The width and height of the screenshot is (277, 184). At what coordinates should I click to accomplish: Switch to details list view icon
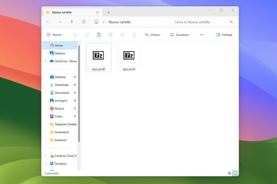tap(229, 173)
